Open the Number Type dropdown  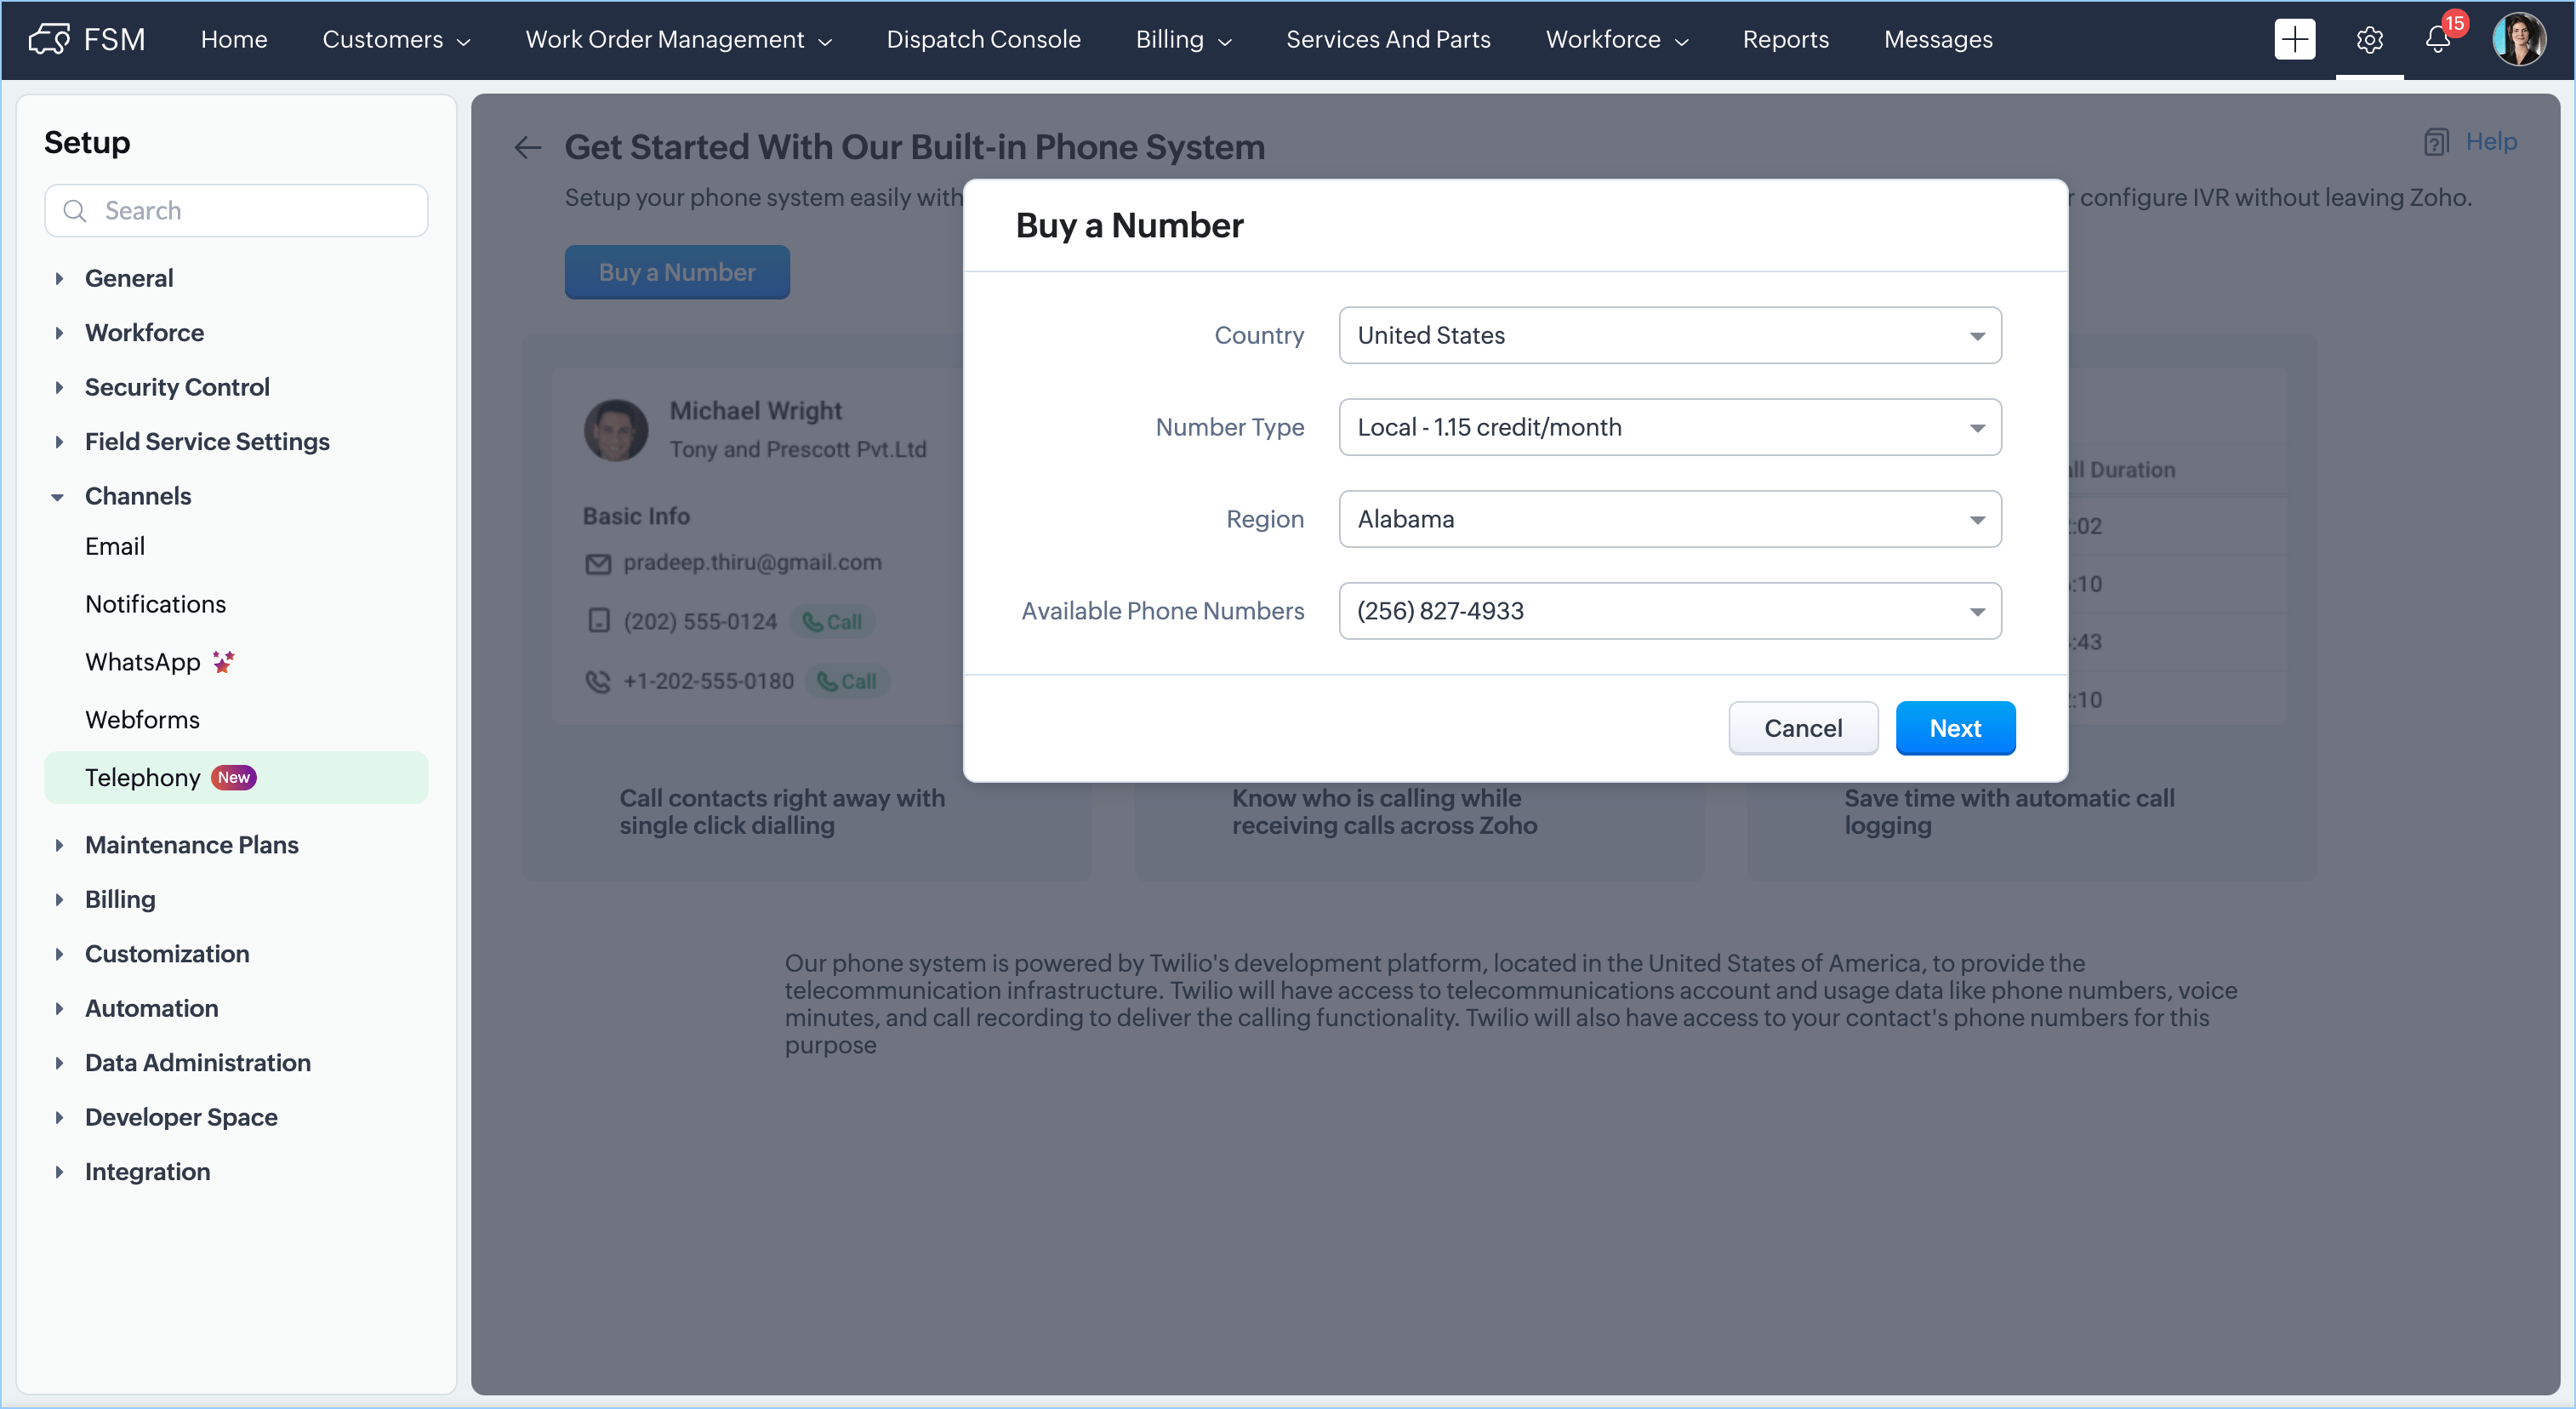click(1669, 427)
